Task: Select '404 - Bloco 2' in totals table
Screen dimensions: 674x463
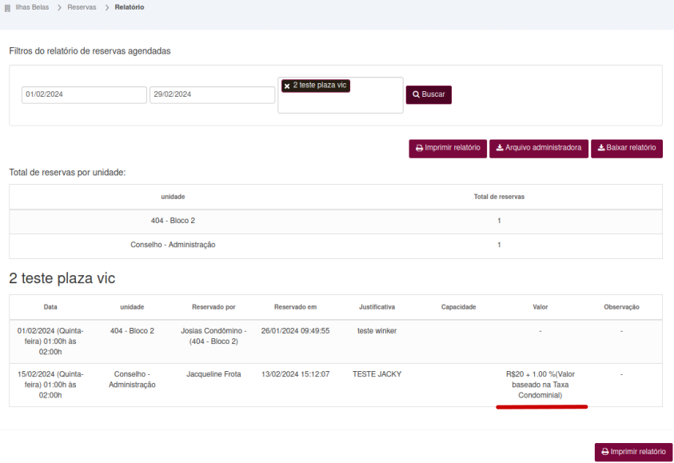Action: click(173, 221)
